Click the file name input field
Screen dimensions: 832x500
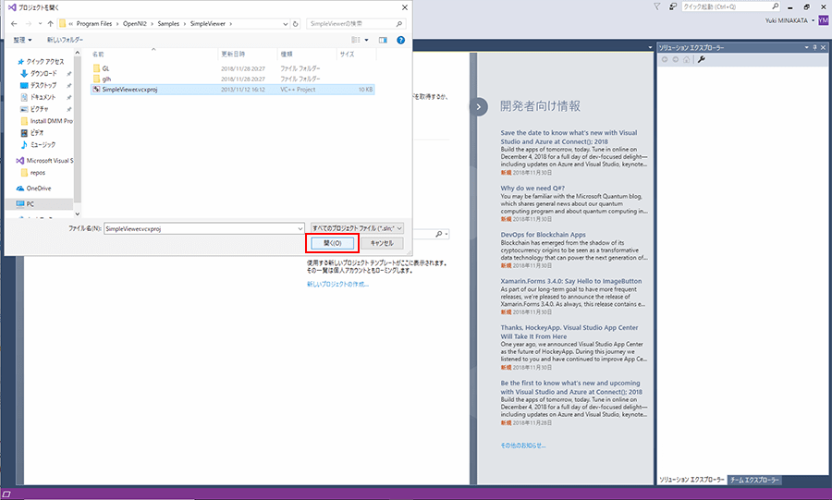pos(201,228)
